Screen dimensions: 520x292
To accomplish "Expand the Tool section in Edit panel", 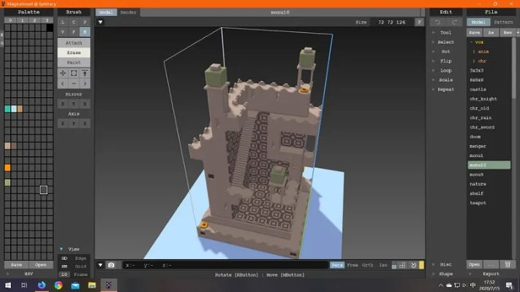I will coord(445,33).
